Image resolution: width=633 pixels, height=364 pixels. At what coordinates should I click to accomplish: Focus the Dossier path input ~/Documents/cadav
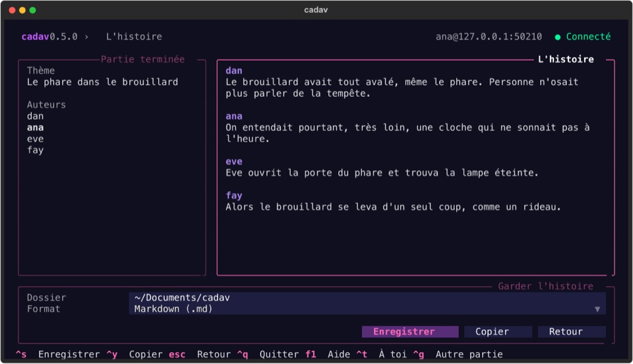coord(367,298)
